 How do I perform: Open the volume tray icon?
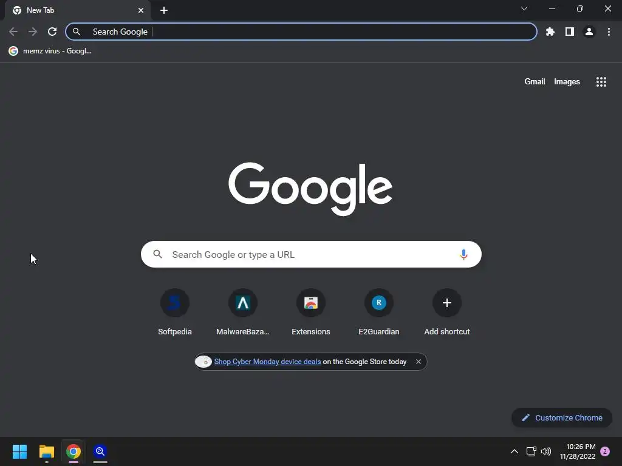point(546,451)
